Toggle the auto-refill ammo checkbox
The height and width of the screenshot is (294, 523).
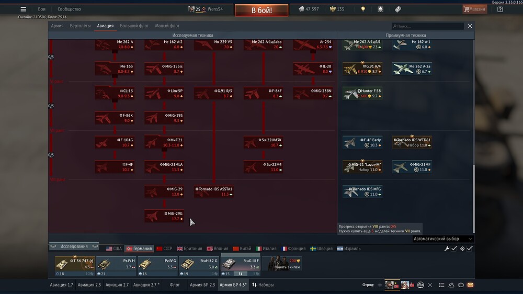[469, 248]
